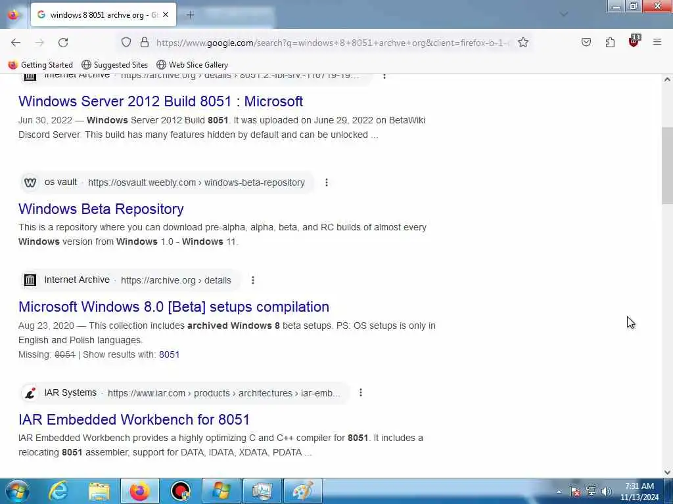Viewport: 673px width, 504px height.
Task: Open uBlock Origin extension icon
Action: click(634, 41)
